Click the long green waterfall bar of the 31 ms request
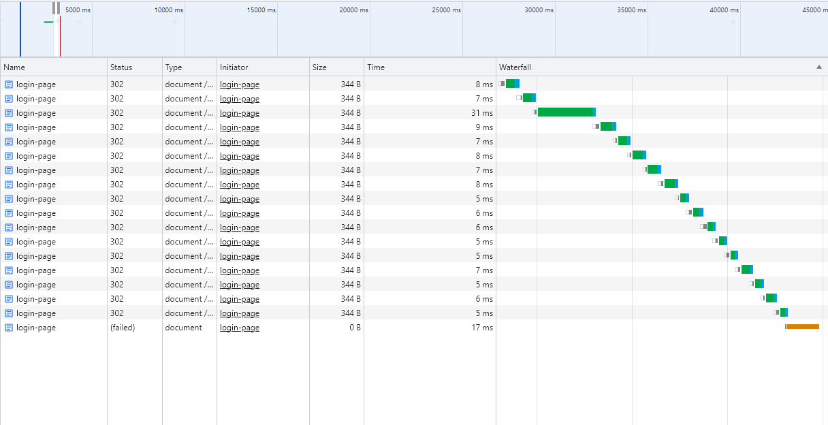 click(565, 112)
